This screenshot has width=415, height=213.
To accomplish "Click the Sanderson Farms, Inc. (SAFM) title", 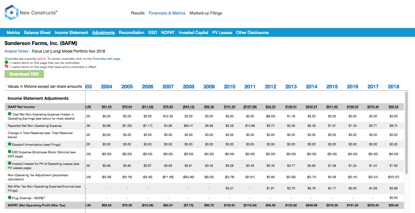I will (41, 43).
